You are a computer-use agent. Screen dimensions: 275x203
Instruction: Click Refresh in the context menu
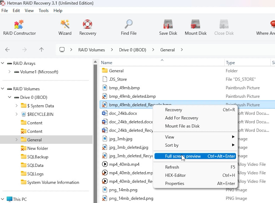pos(195,167)
